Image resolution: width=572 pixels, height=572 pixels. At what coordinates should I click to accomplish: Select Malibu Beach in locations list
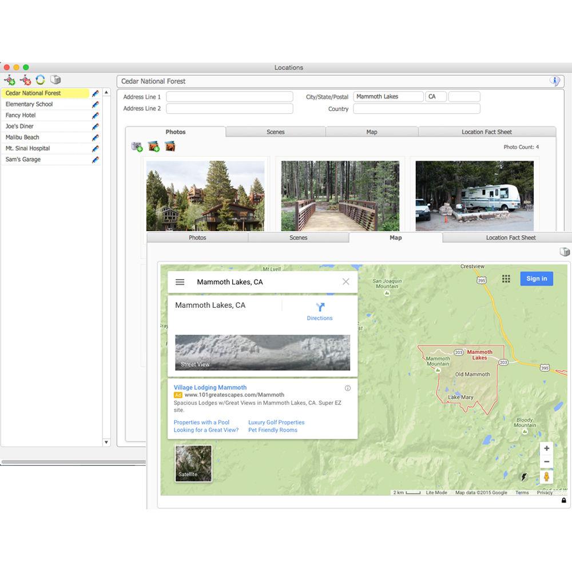click(23, 137)
